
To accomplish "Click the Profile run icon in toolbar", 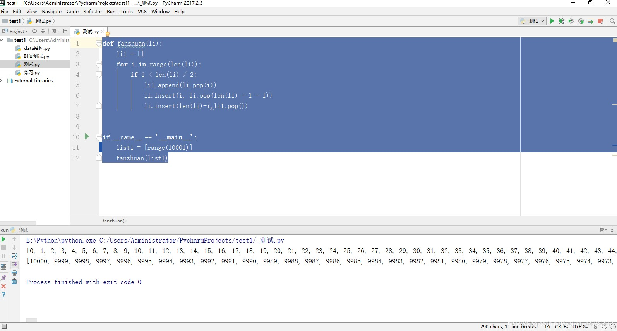I will pos(581,21).
